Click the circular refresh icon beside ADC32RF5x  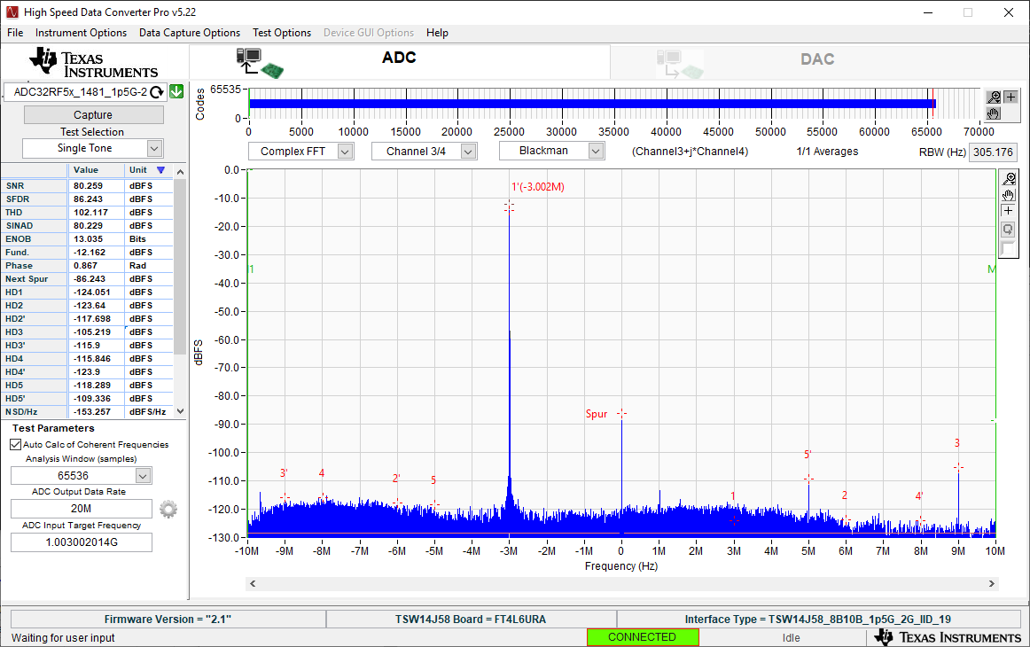coord(157,92)
